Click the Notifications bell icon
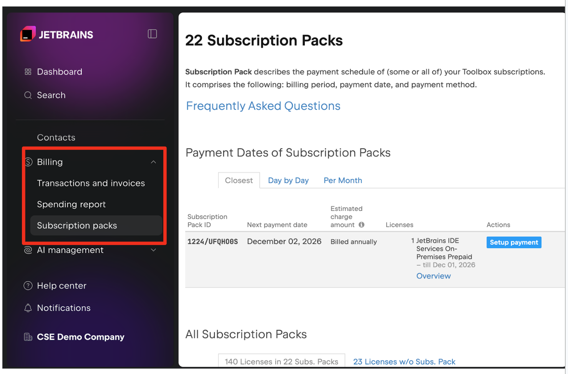The image size is (568, 374). (28, 308)
